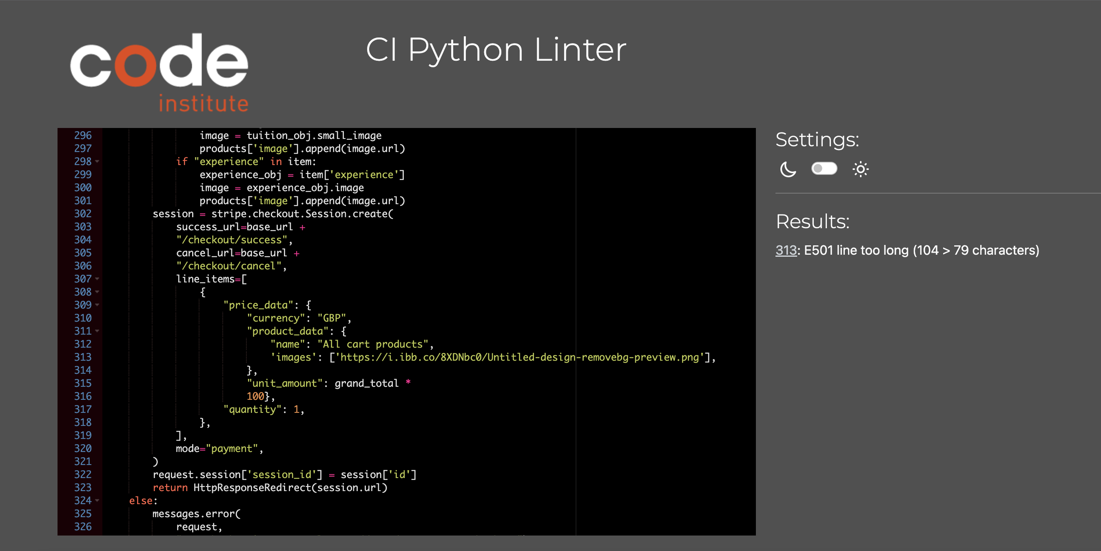Image resolution: width=1101 pixels, height=551 pixels.
Task: Click the moon dark mode icon
Action: [x=788, y=169]
